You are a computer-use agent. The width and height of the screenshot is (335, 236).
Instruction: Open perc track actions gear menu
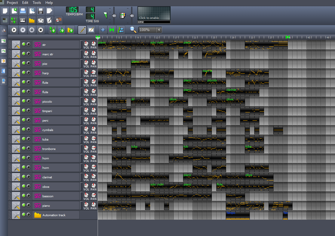[16, 120]
